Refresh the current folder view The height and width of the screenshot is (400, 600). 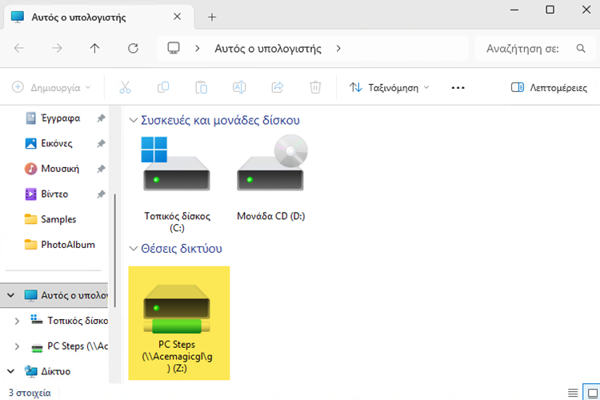[x=133, y=48]
